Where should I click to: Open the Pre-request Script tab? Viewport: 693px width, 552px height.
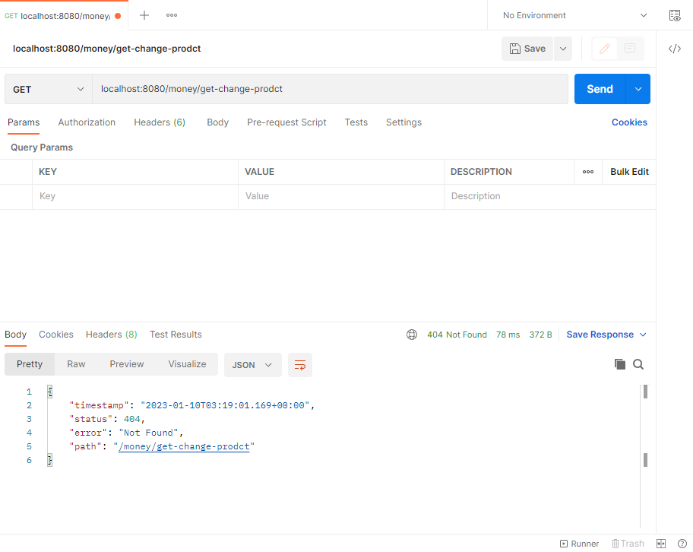coord(286,122)
